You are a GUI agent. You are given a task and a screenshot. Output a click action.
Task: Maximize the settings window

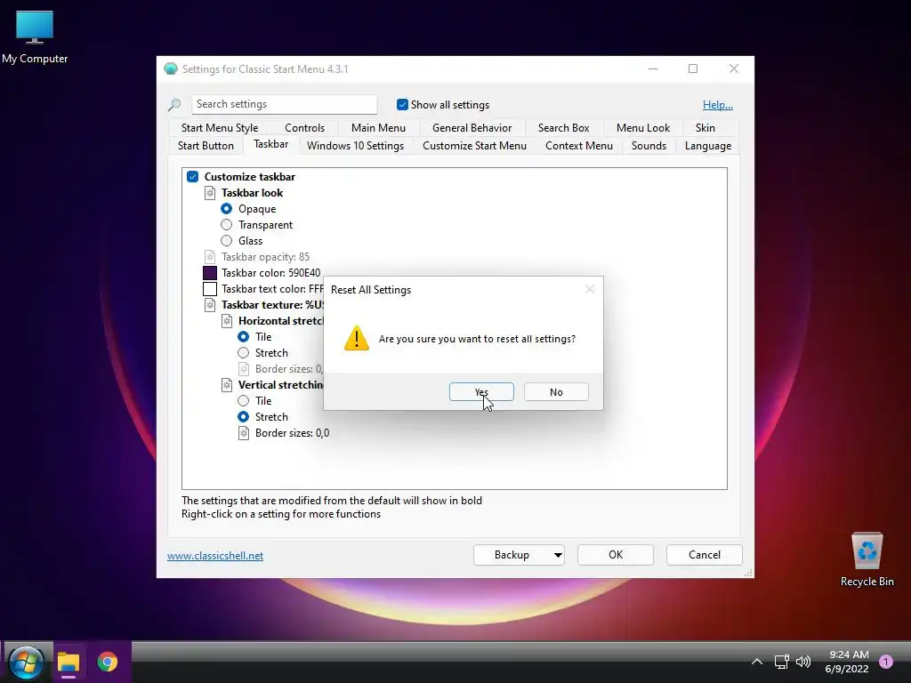[692, 68]
